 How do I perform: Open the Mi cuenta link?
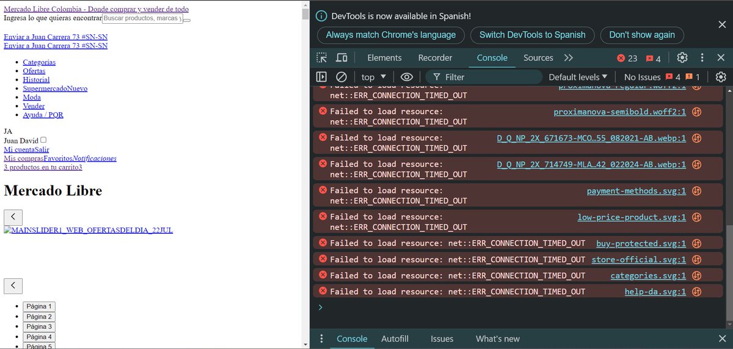point(19,149)
